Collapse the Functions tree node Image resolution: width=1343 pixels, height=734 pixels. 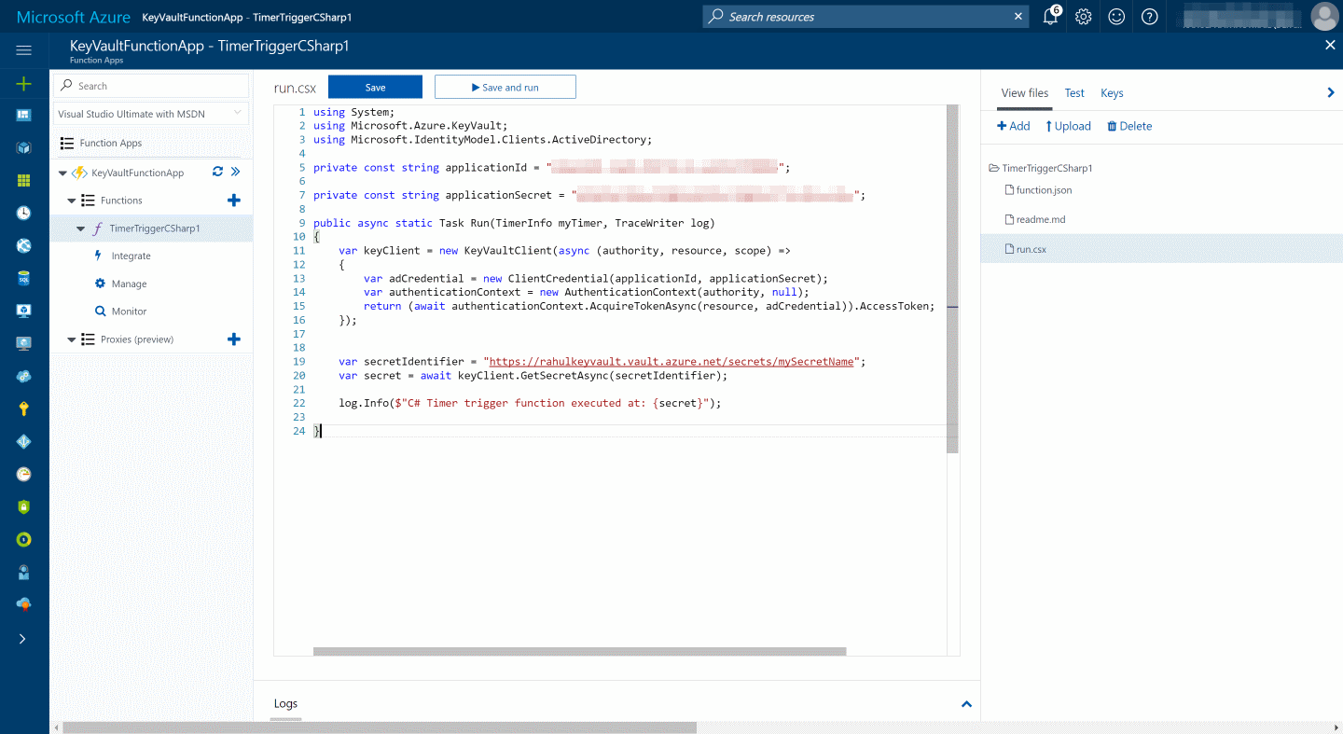click(x=72, y=201)
